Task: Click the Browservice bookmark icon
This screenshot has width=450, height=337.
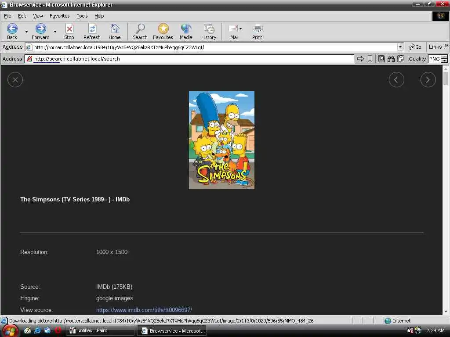Action: click(370, 59)
